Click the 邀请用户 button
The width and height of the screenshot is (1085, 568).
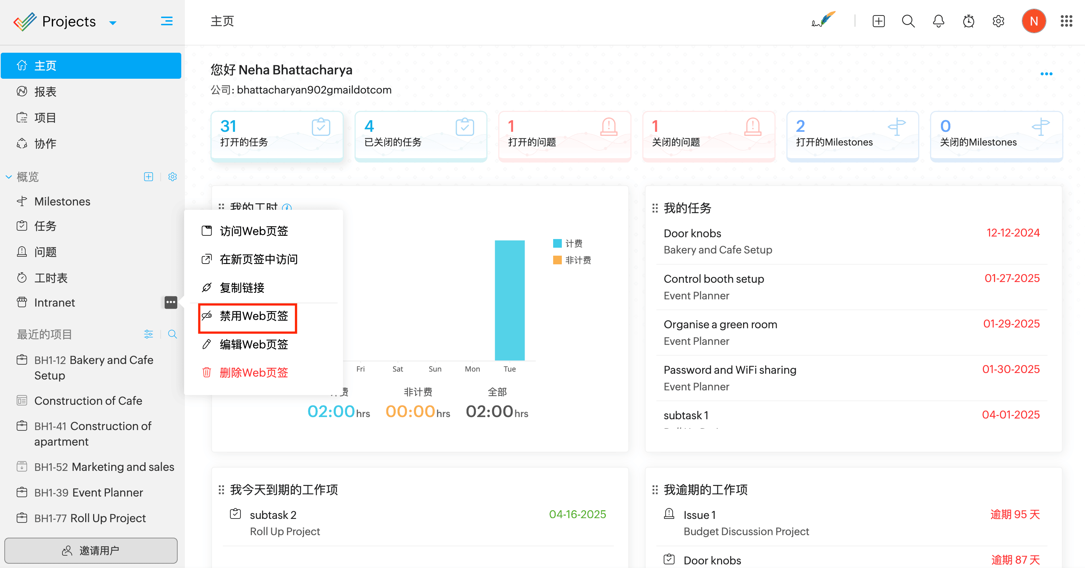[91, 550]
